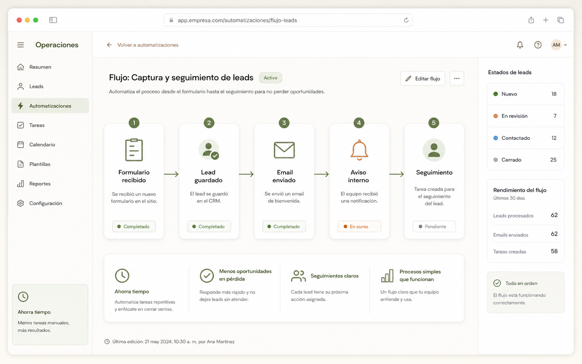Select the Contactado lead state row
Viewport: 582px width, 364px height.
click(525, 138)
